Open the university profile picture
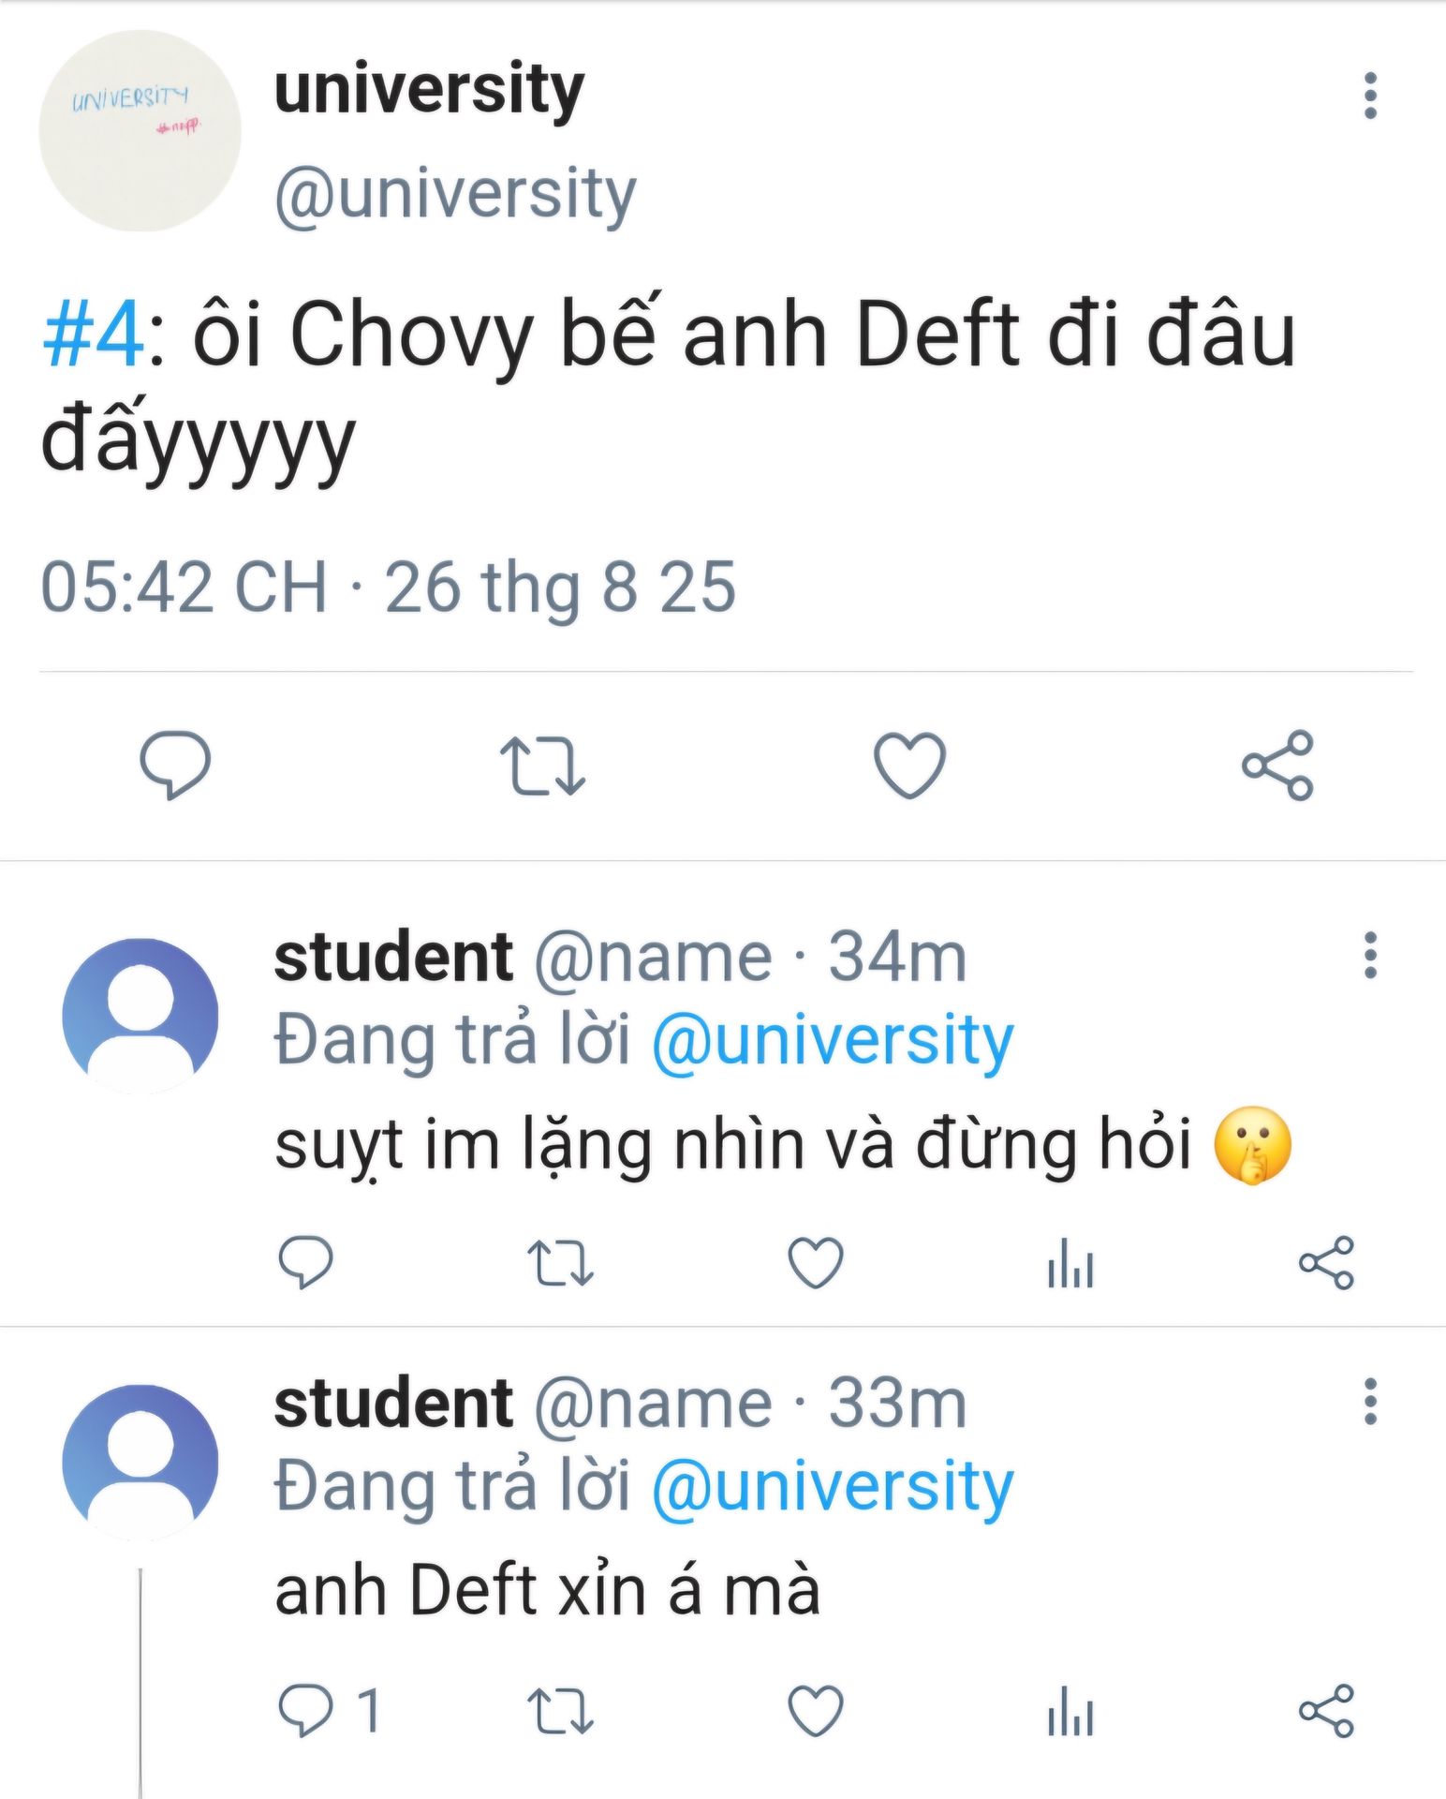This screenshot has height=1799, width=1446. [x=140, y=131]
